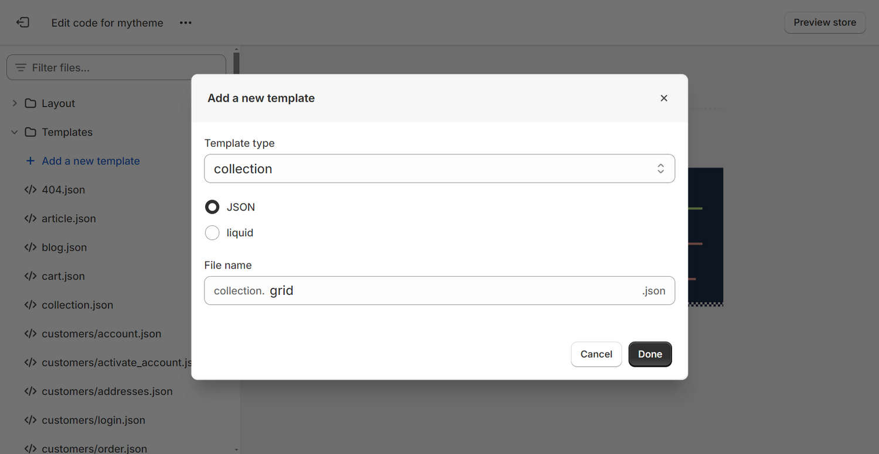
Task: Select the JSON radio option
Action: pyautogui.click(x=212, y=207)
